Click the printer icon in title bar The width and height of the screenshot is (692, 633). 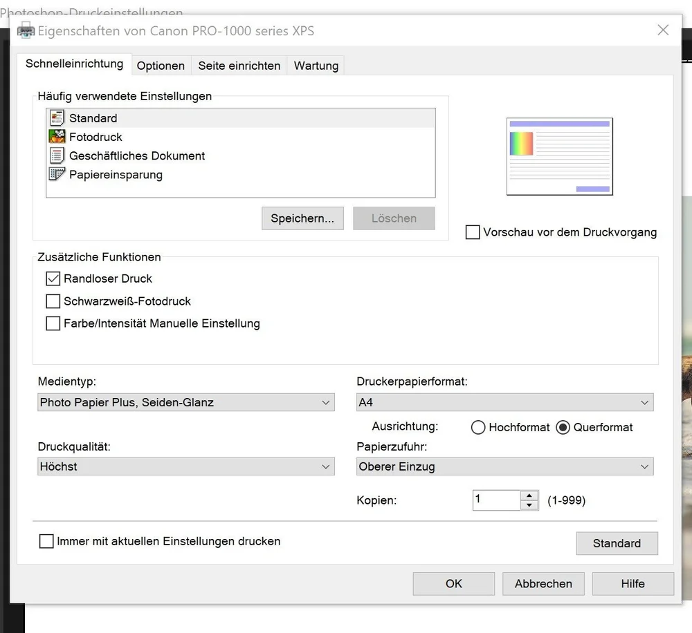click(26, 31)
